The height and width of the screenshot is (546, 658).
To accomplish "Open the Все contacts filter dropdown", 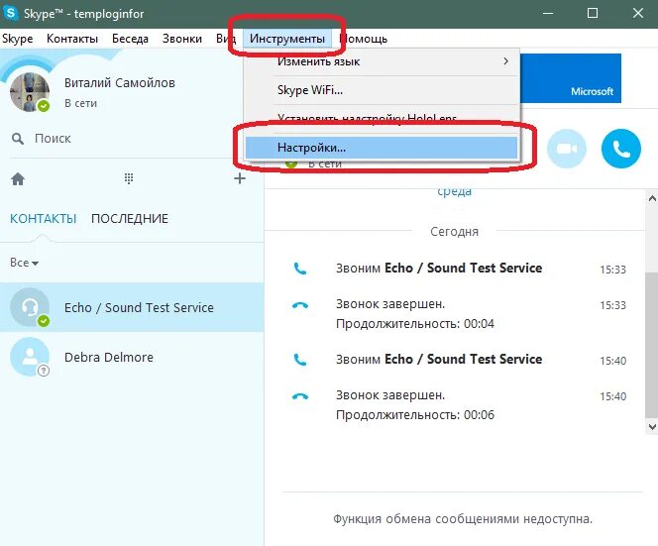I will tap(25, 263).
